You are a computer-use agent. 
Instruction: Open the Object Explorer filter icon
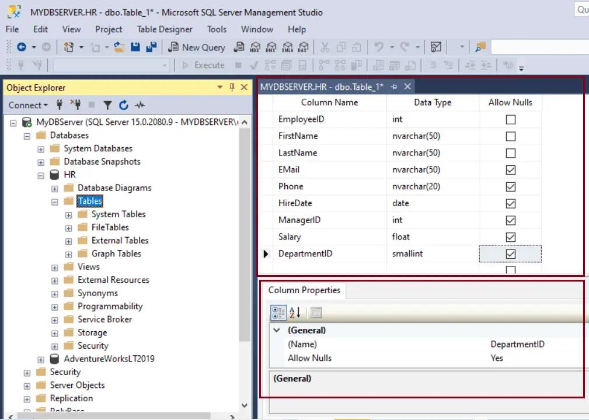point(109,105)
